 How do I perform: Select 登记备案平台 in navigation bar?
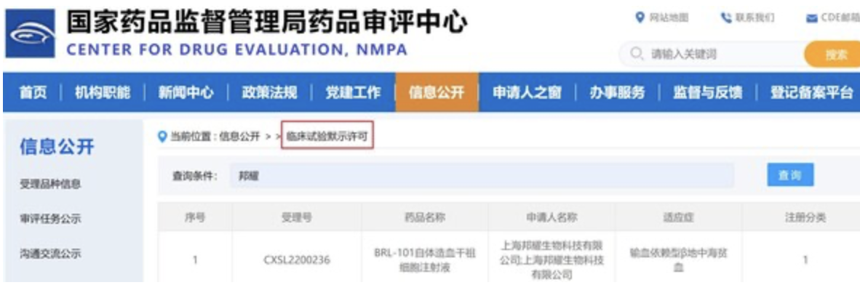(812, 92)
